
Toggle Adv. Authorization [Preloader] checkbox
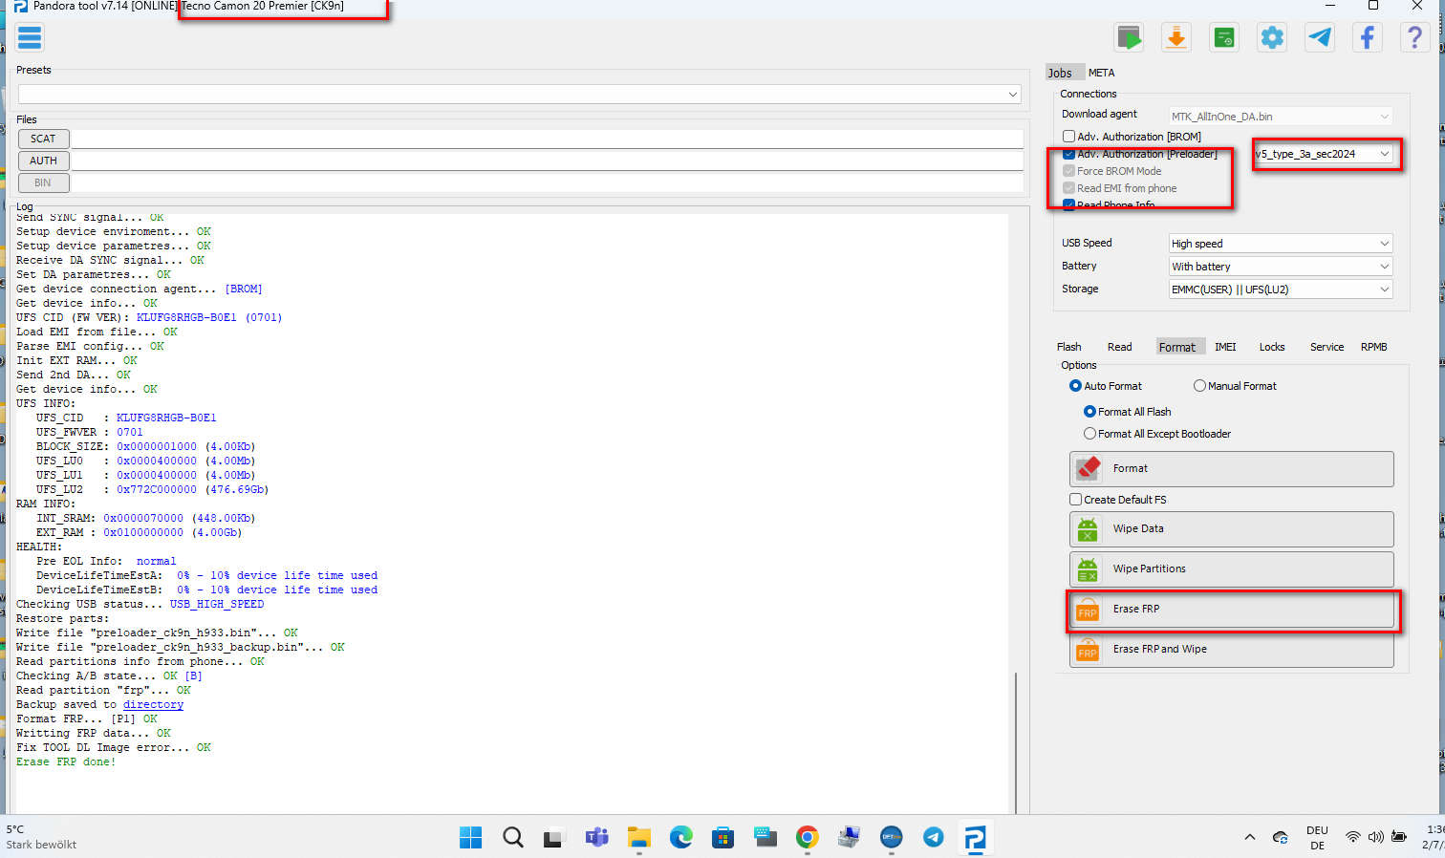pyautogui.click(x=1069, y=154)
